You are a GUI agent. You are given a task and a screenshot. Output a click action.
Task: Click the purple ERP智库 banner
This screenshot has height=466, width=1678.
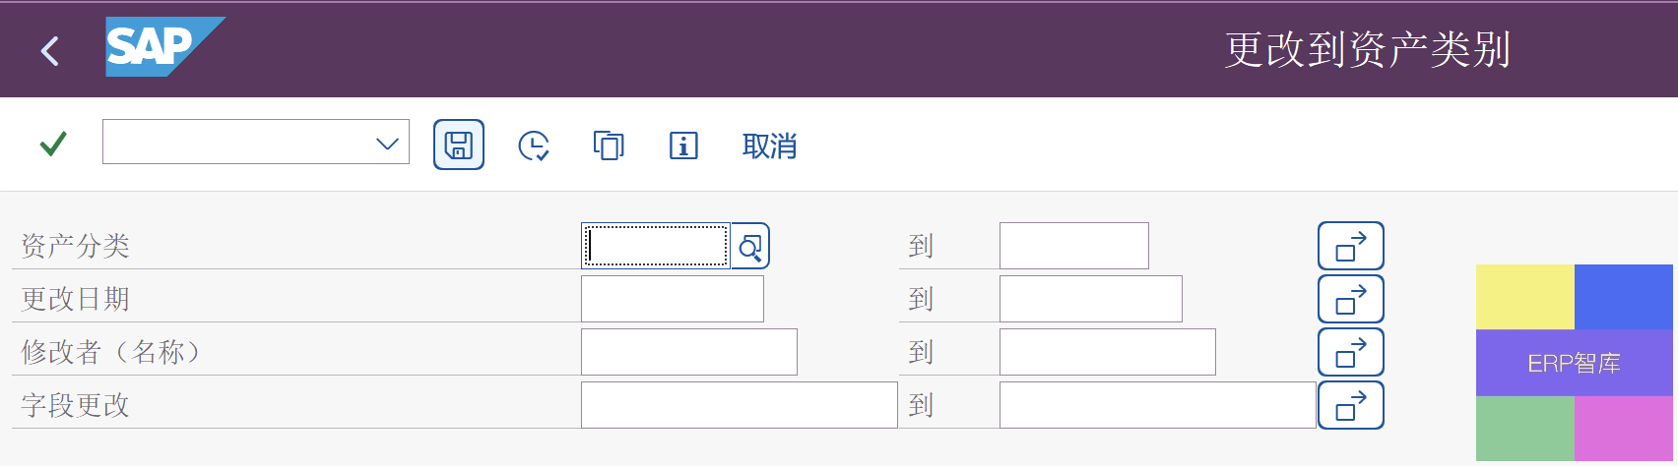(1575, 363)
